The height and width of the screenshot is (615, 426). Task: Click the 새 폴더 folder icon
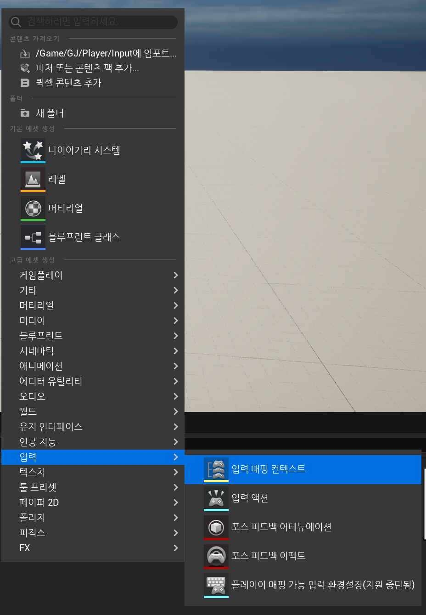click(x=25, y=113)
